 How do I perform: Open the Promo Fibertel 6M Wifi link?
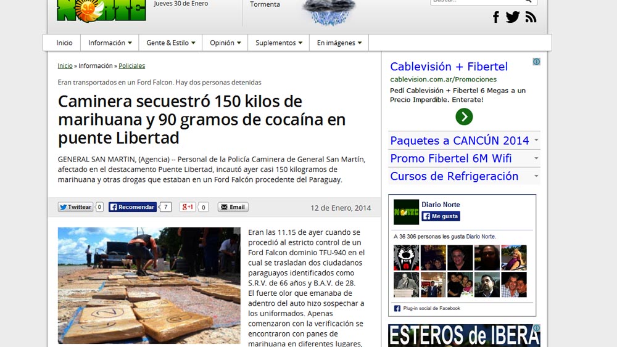450,158
